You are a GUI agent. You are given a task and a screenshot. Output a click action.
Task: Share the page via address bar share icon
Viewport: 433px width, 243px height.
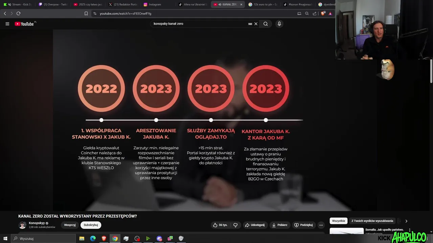point(315,13)
